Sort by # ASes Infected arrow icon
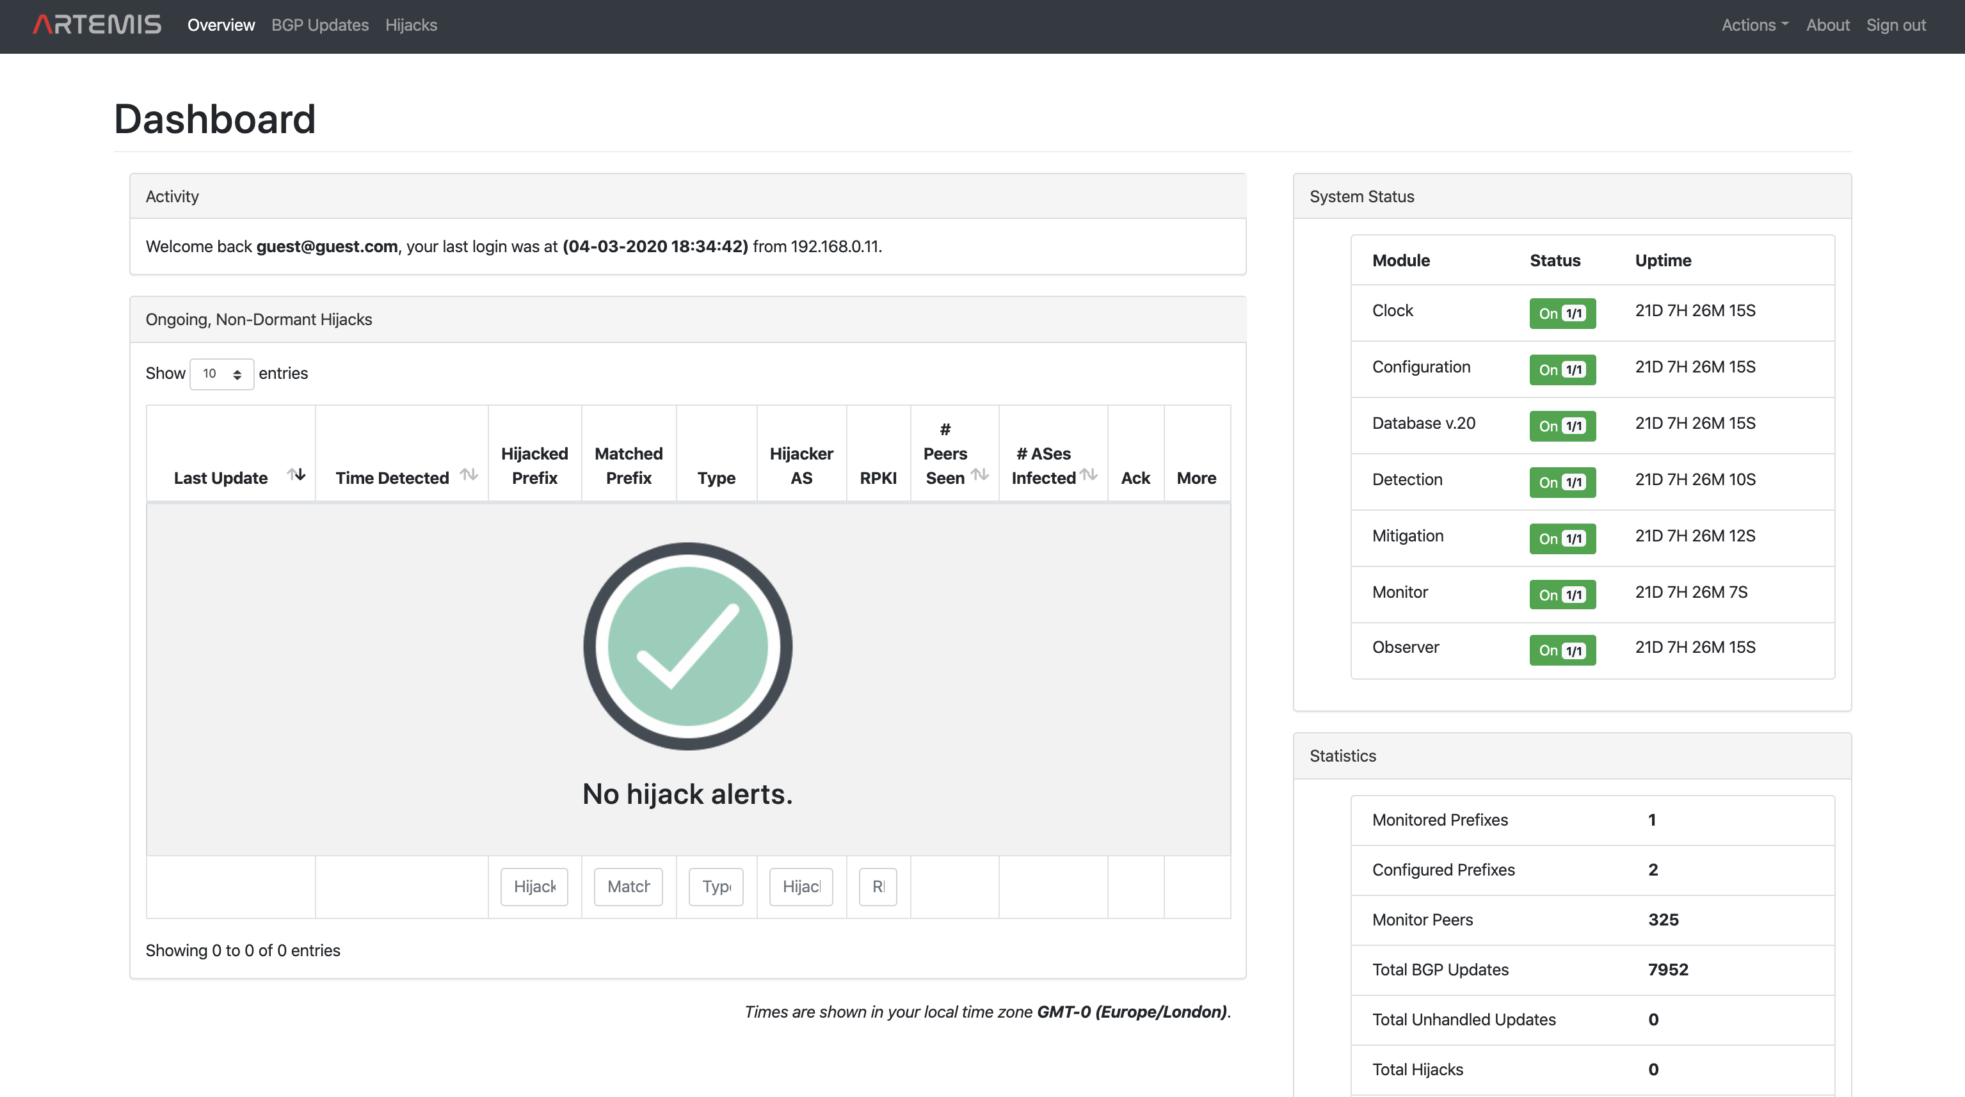 pyautogui.click(x=1089, y=476)
